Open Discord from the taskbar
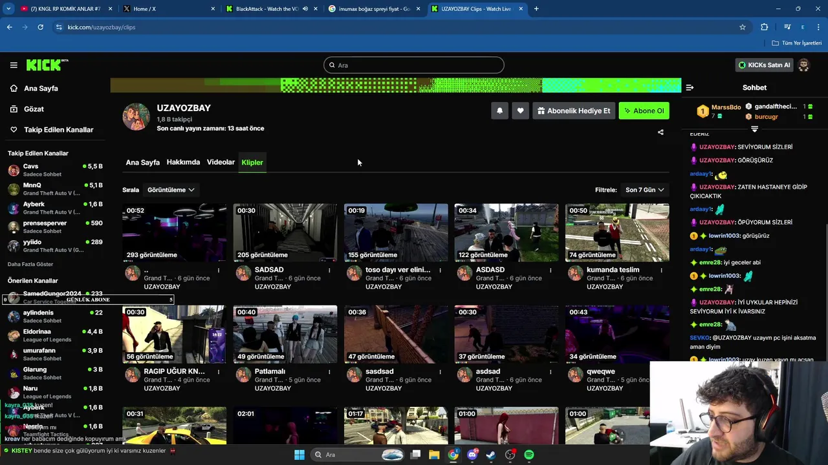The width and height of the screenshot is (828, 465). pos(472,455)
